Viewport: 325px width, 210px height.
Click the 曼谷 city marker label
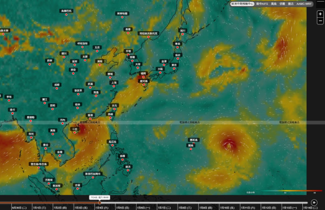[45, 145]
